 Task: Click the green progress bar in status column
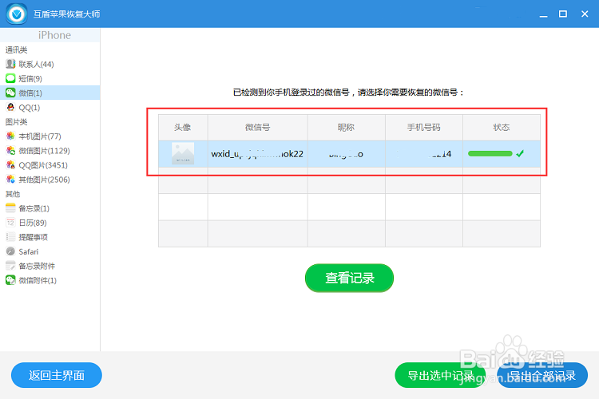[x=490, y=153]
